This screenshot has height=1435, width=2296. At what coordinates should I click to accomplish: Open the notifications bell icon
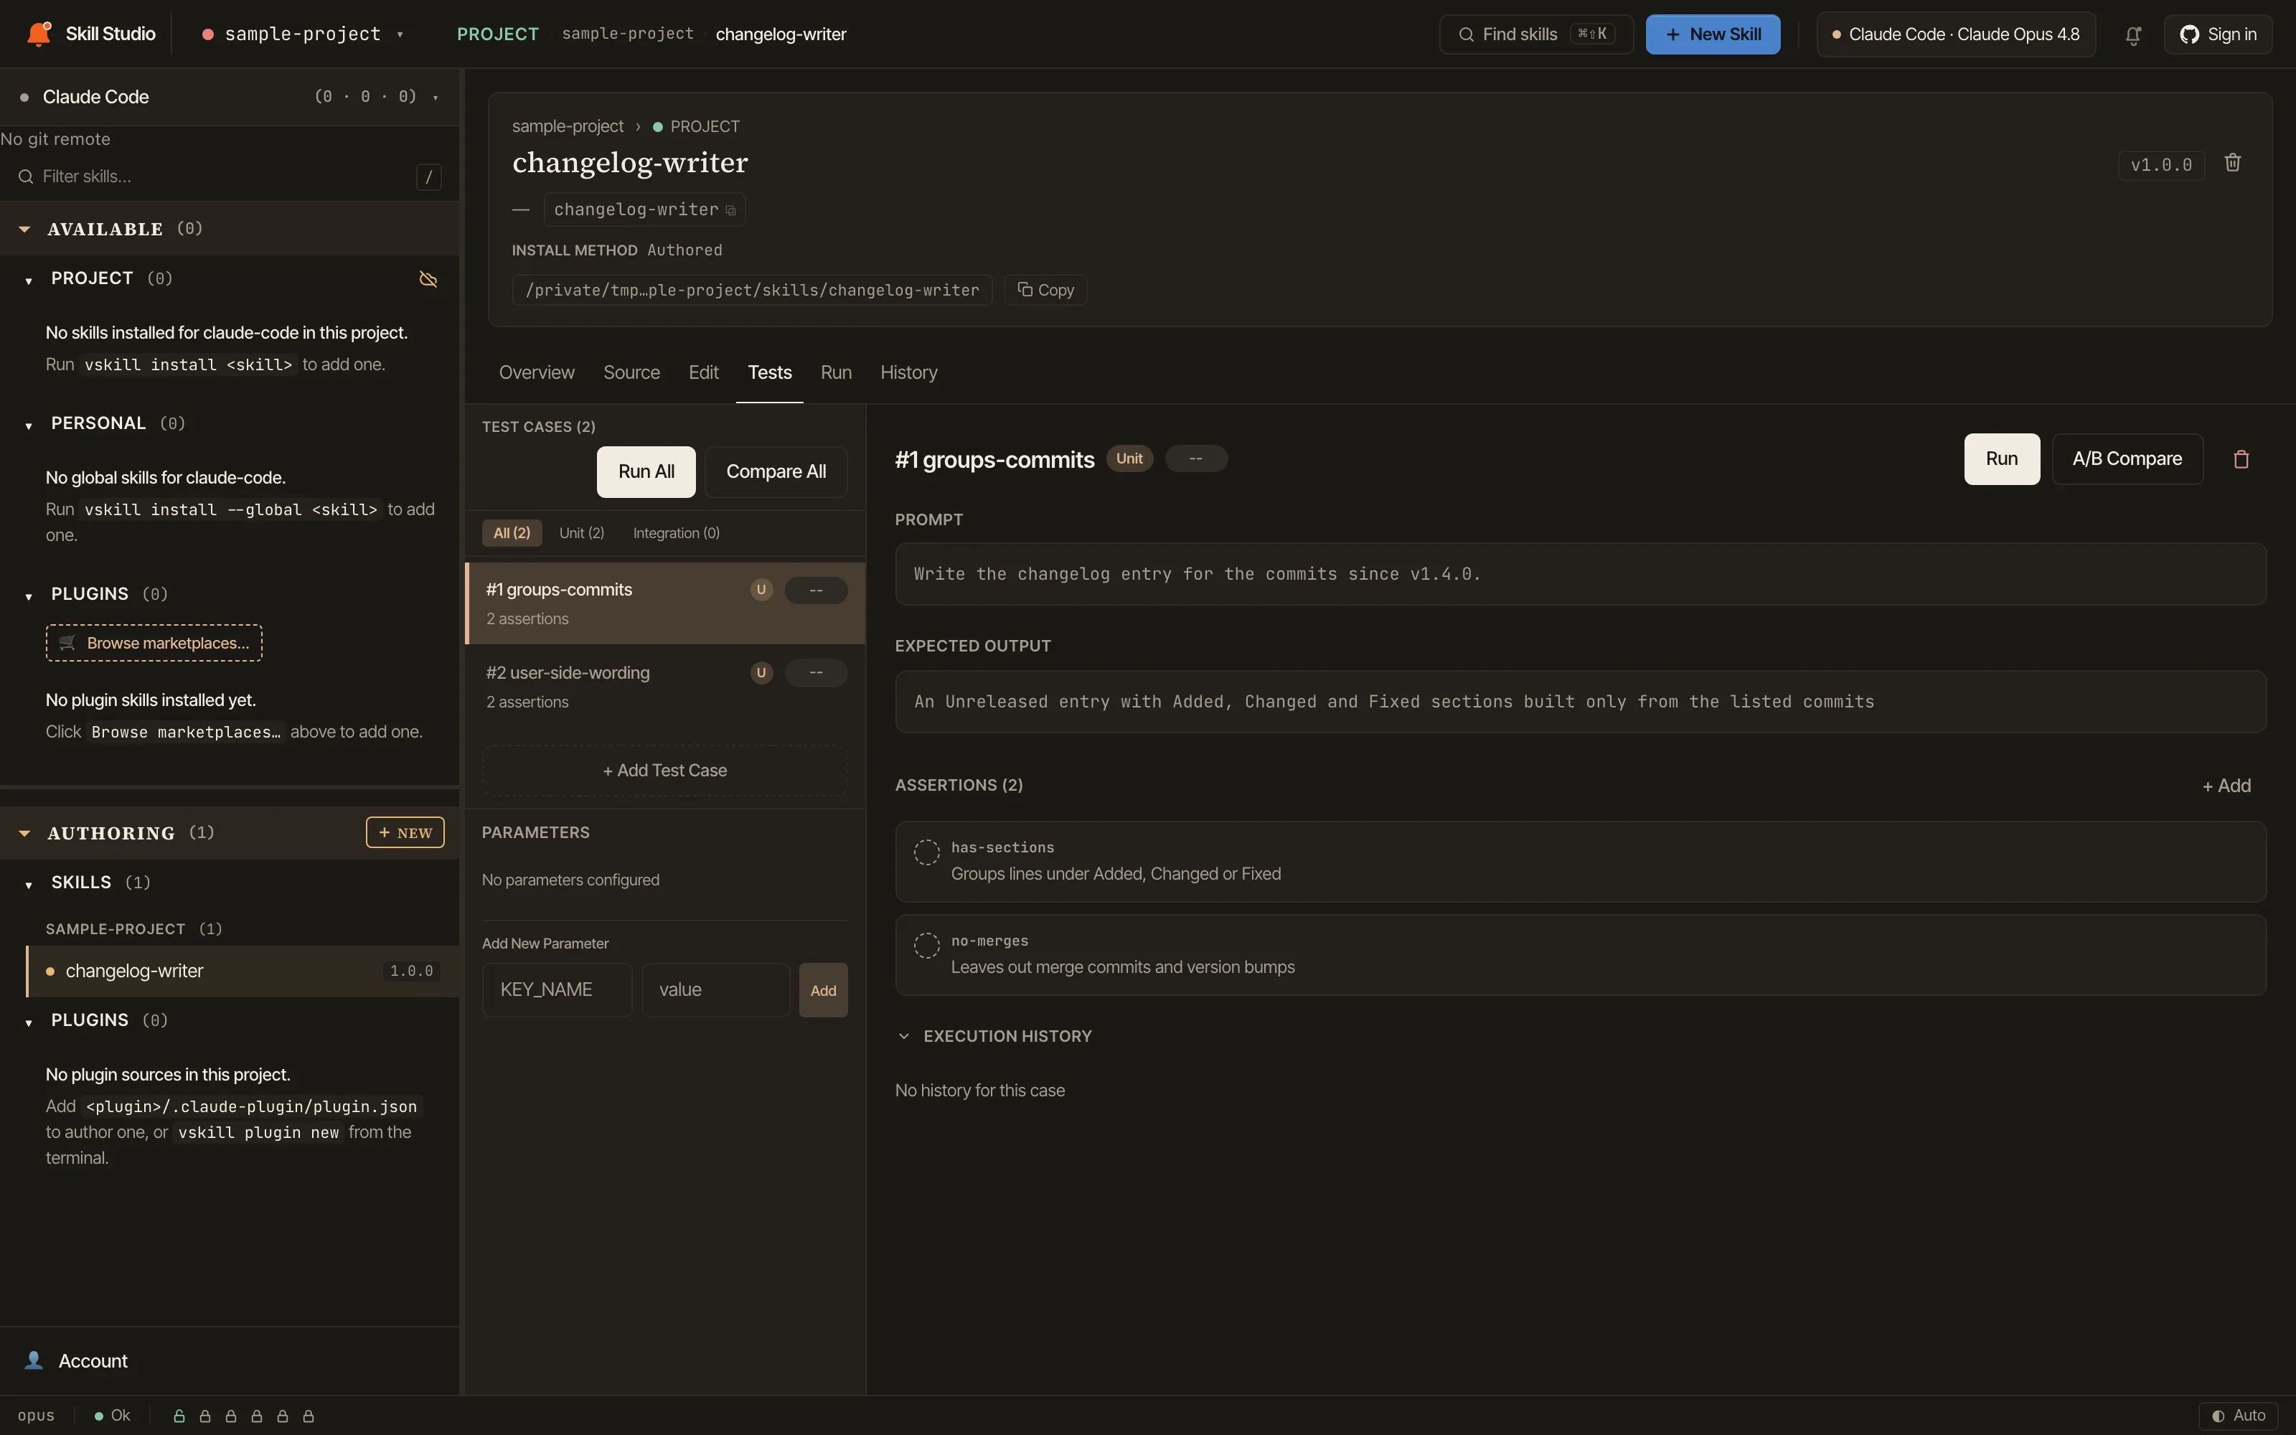pyautogui.click(x=2133, y=35)
